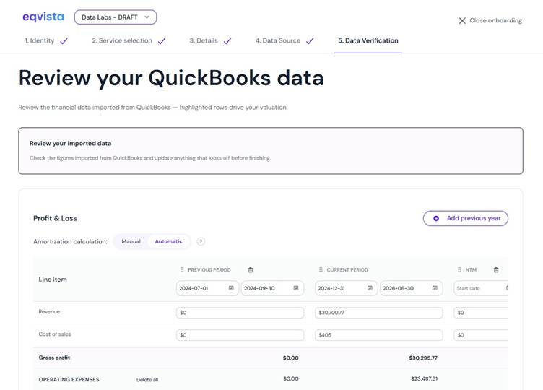Click the checkmark beside Service selection
543x390 pixels.
(162, 41)
